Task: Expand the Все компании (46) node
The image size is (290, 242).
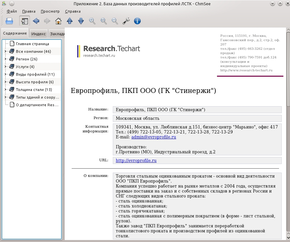Action: coord(5,51)
